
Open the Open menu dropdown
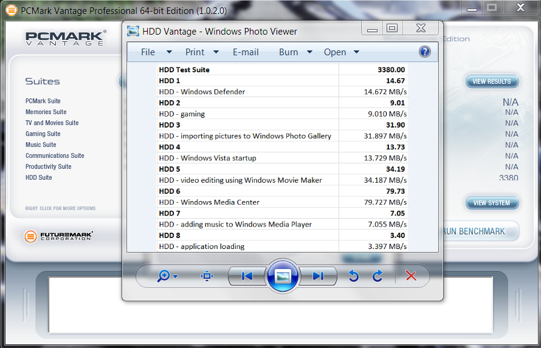(342, 52)
